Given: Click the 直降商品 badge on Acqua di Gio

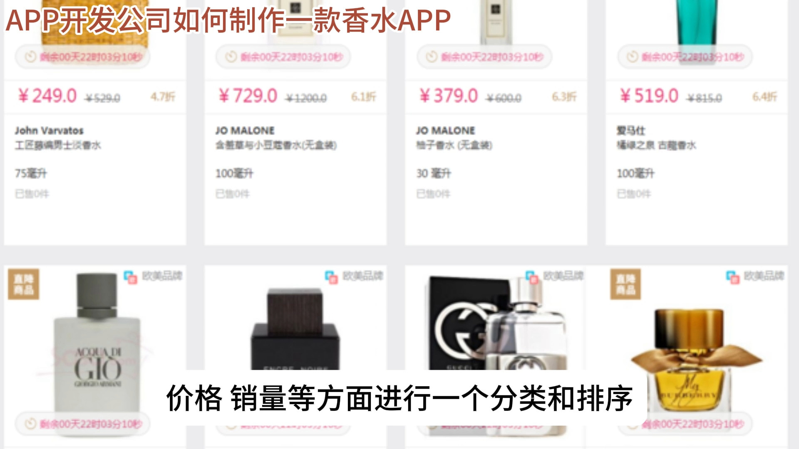Looking at the screenshot, I should pyautogui.click(x=24, y=284).
